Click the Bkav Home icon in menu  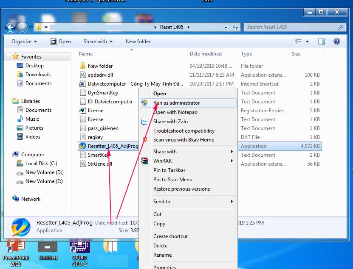(145, 140)
